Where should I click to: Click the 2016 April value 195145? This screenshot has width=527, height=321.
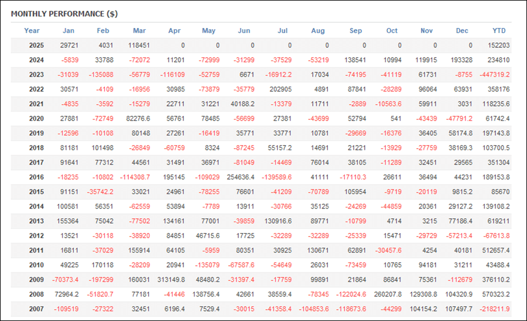[174, 177]
